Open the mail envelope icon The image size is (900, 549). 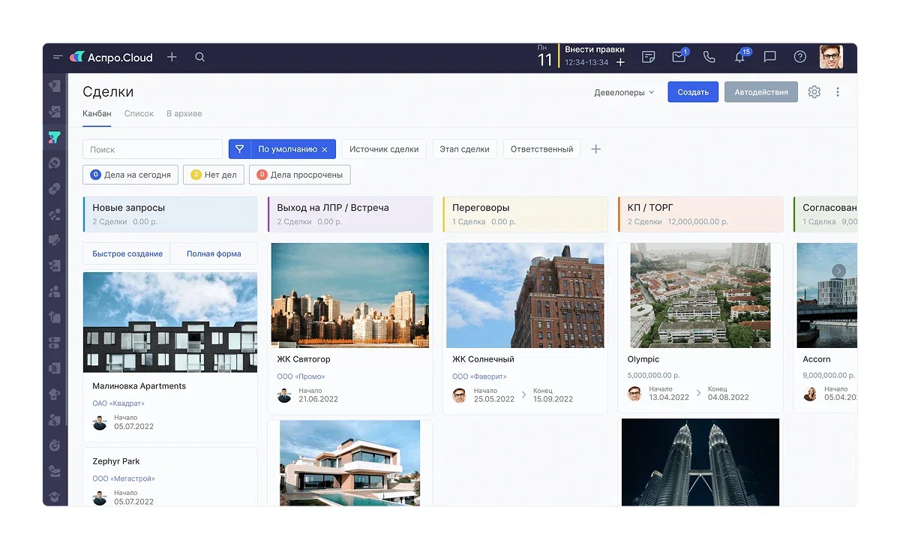pyautogui.click(x=679, y=57)
